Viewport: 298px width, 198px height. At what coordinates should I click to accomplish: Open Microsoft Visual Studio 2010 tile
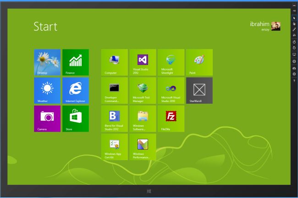pos(171,91)
